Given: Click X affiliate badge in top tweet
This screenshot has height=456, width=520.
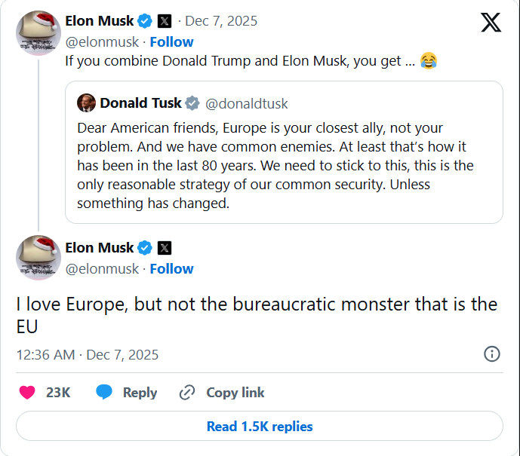Looking at the screenshot, I should [164, 20].
